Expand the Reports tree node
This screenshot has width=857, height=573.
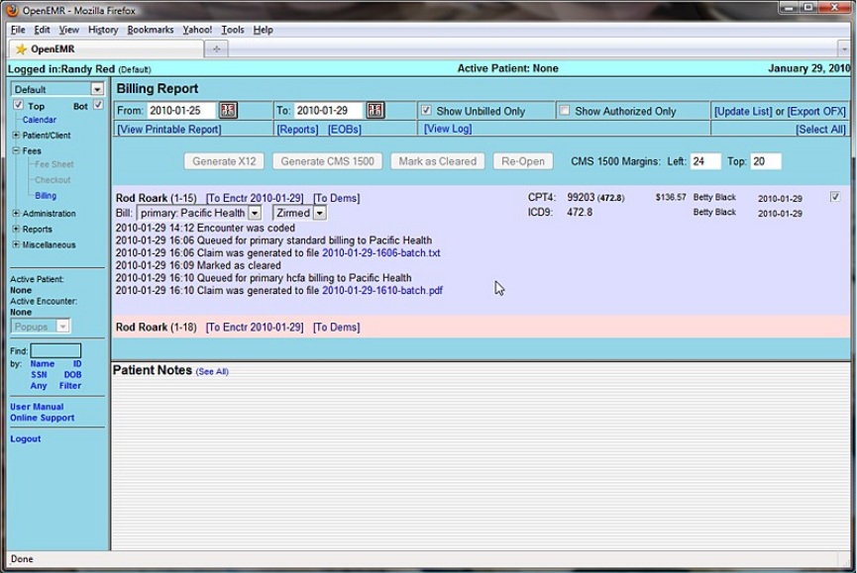point(17,230)
